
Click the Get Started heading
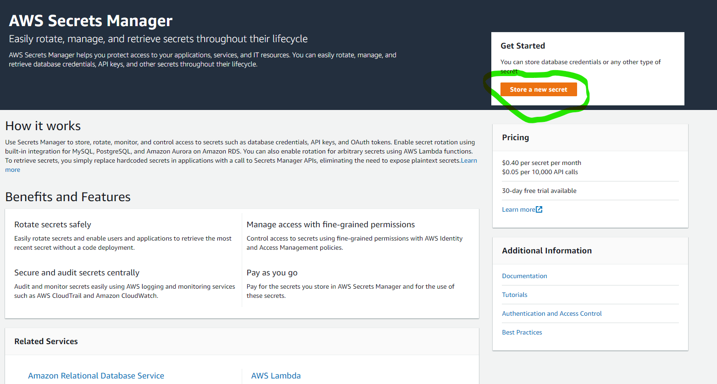522,45
